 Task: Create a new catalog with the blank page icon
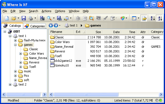[x=7, y=18]
